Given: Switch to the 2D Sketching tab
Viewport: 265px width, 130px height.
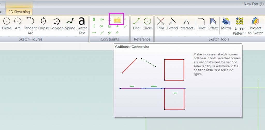Looking at the screenshot, I should [x=19, y=12].
